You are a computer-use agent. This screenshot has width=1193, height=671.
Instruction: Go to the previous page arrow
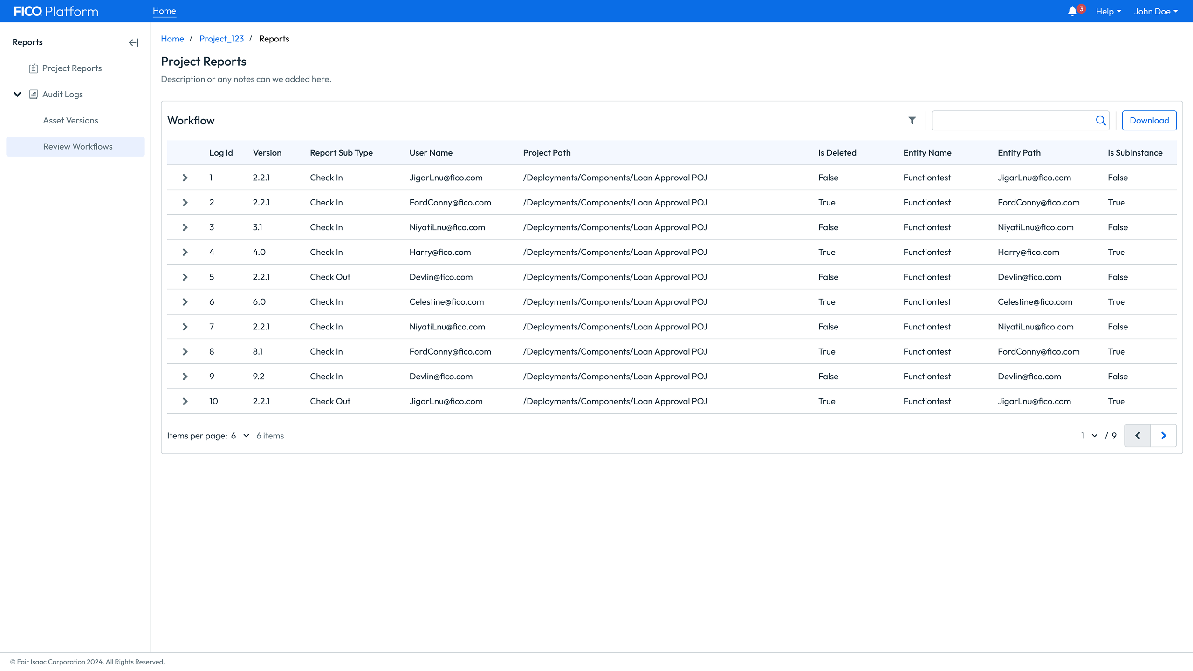(1138, 436)
